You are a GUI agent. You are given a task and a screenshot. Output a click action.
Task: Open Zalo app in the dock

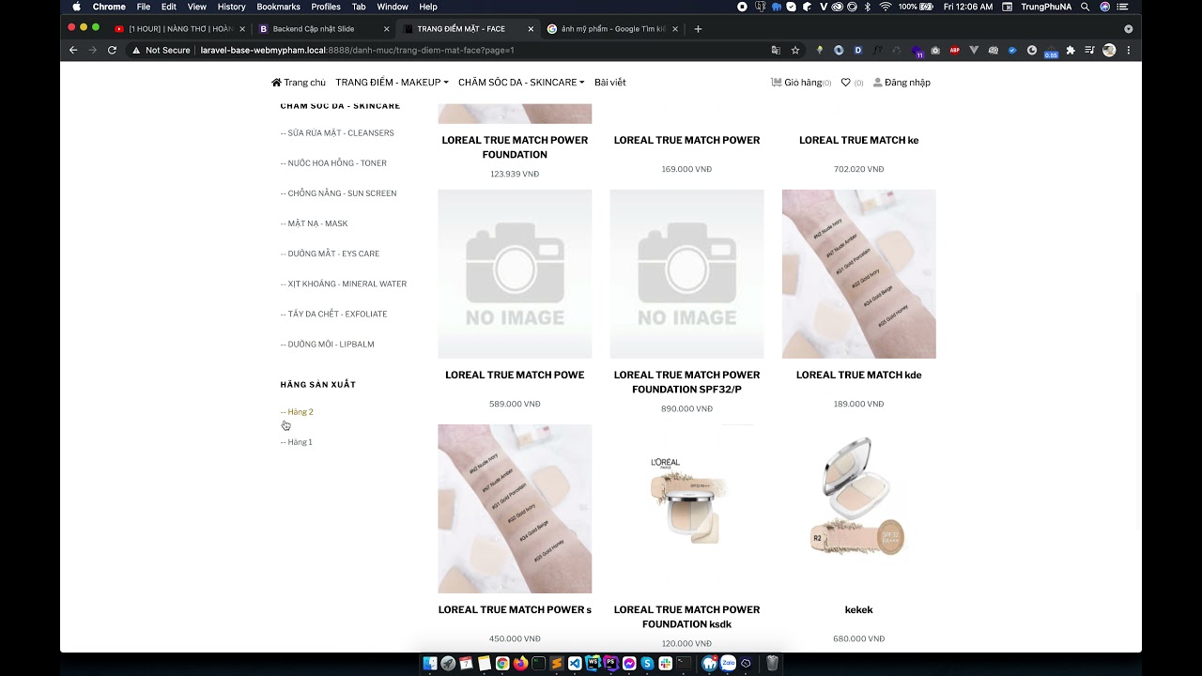click(728, 663)
